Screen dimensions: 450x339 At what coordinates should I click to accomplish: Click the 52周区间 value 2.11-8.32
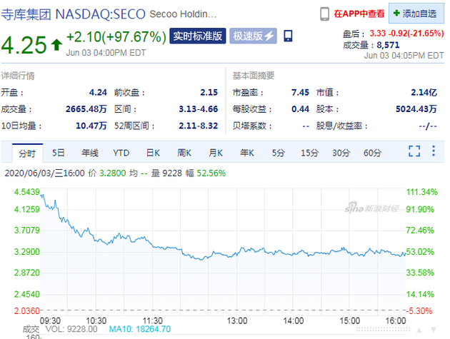pos(199,126)
